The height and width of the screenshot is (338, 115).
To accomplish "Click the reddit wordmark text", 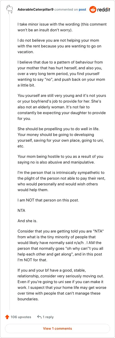I will click(103, 9).
